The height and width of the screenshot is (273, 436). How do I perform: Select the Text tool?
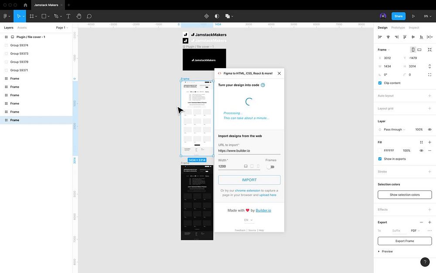[68, 16]
